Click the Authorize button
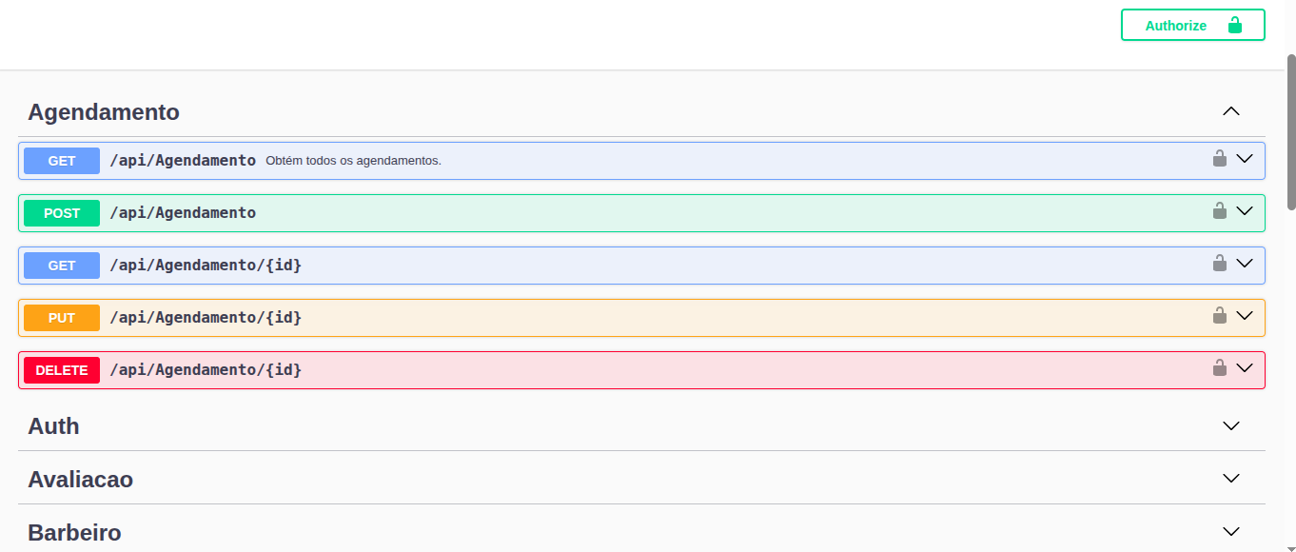 click(x=1192, y=26)
